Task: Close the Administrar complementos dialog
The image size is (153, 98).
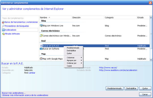Action: [x=150, y=3]
